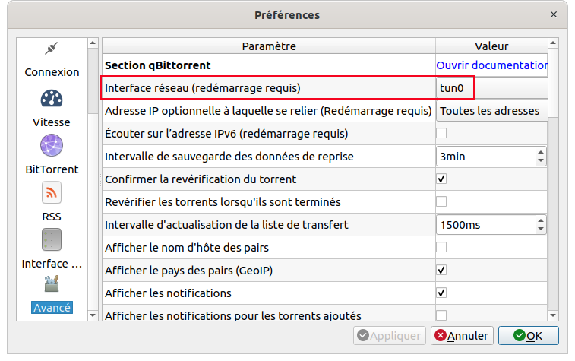Open the Connexion settings plug icon
This screenshot has height=361, width=575.
(x=52, y=49)
